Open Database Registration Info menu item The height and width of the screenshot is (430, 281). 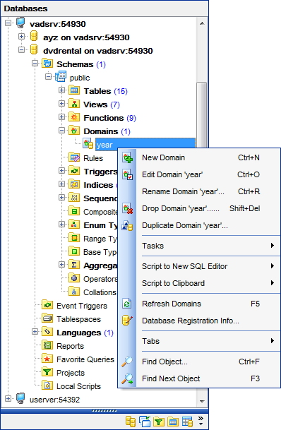[199, 321]
